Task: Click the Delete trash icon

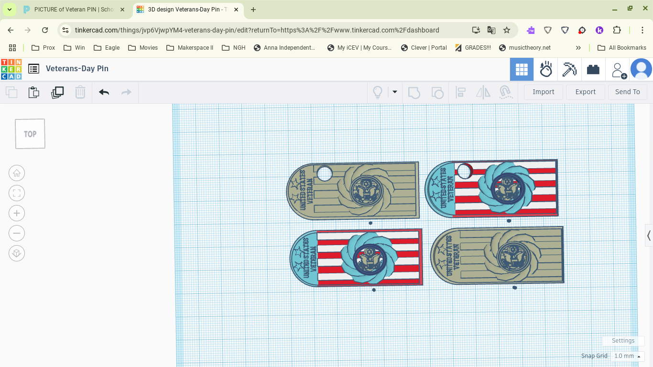Action: click(x=80, y=92)
